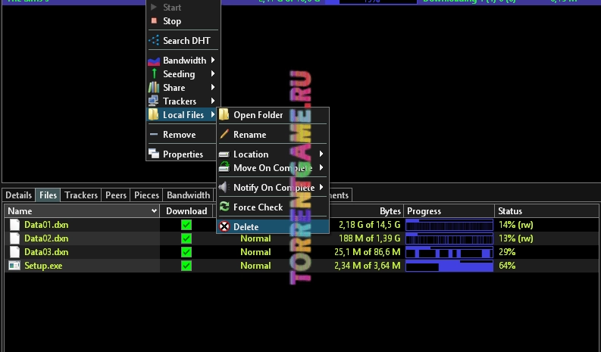Choose Search DHT menu entry

click(x=183, y=41)
